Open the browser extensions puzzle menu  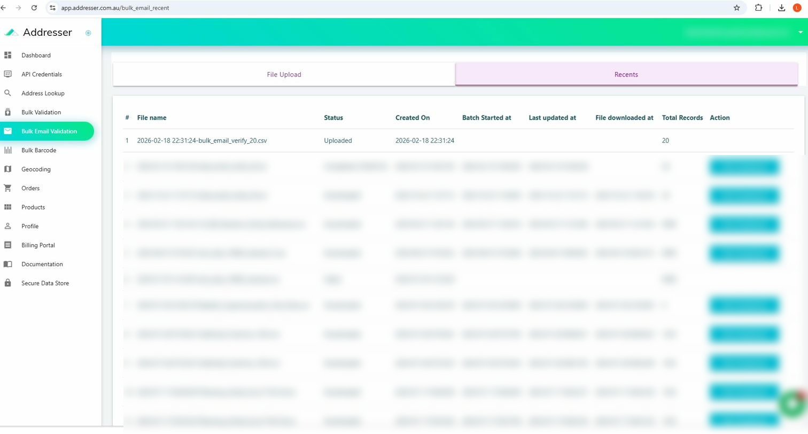pyautogui.click(x=758, y=8)
